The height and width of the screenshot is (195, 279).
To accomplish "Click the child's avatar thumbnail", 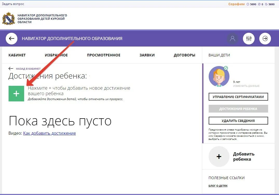I will 219,76.
